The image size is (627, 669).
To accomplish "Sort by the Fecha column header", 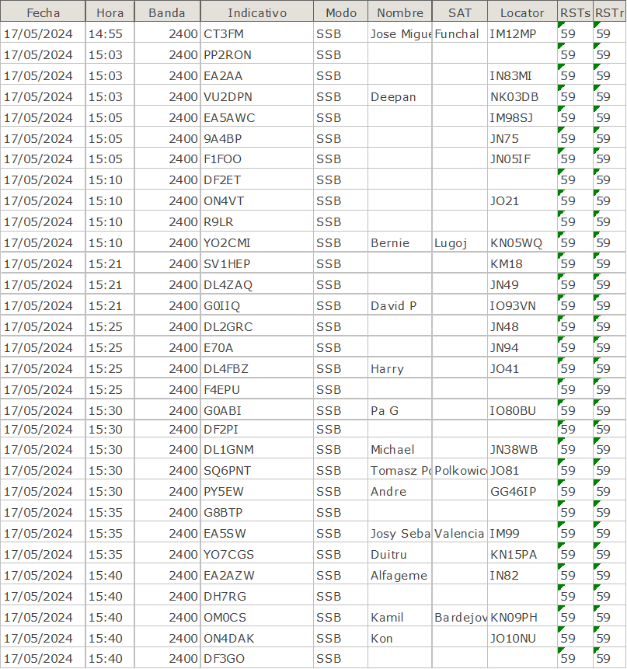I will pyautogui.click(x=43, y=12).
